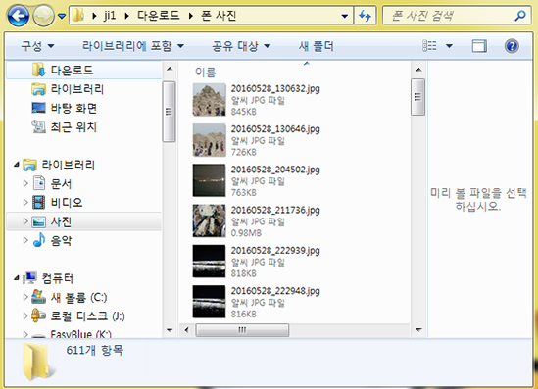Viewport: 538px width, 389px height.
Task: Click horizontal scrollbar left arrow
Action: pos(186,330)
